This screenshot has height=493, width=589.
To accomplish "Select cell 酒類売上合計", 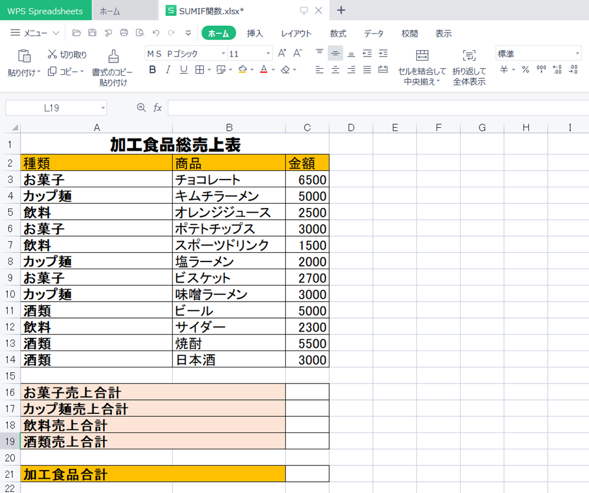I will [153, 441].
